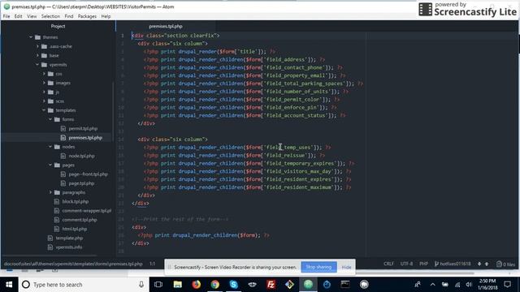Viewport: 520px width, 292px height.
Task: Collapse the themes folder
Action: click(31, 37)
